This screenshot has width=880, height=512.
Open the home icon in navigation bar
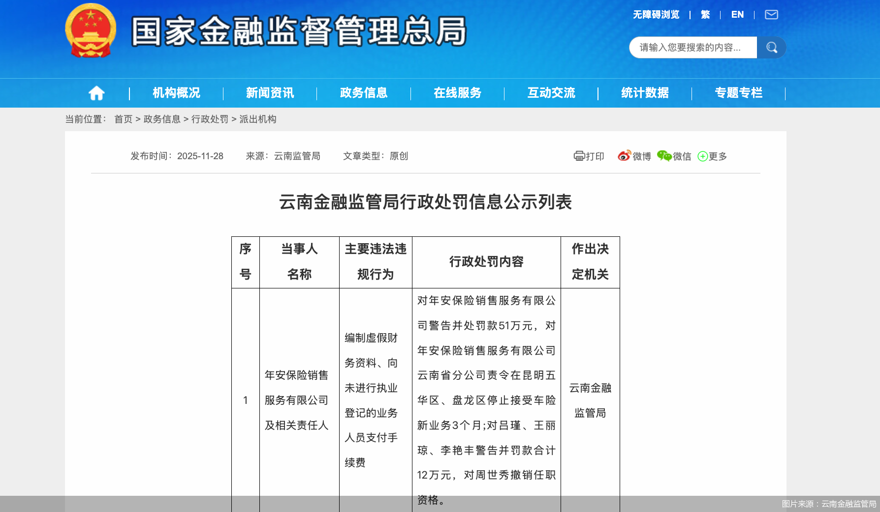point(96,93)
